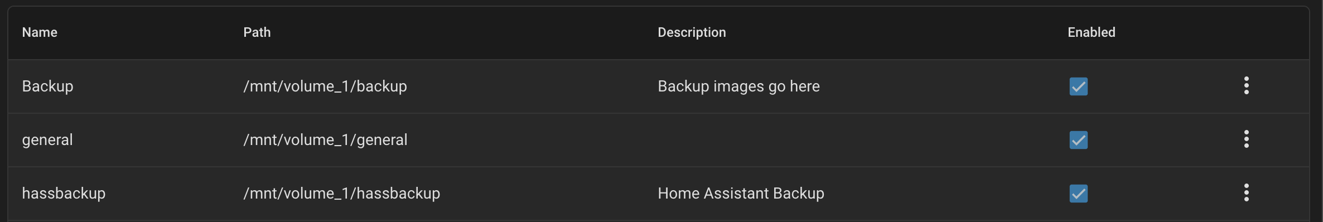Open the three-dot menu for general share

click(x=1246, y=139)
